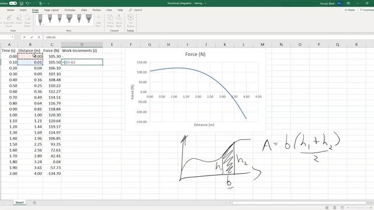Open the View ribbon tab
The image size is (374, 210).
(x=109, y=10)
